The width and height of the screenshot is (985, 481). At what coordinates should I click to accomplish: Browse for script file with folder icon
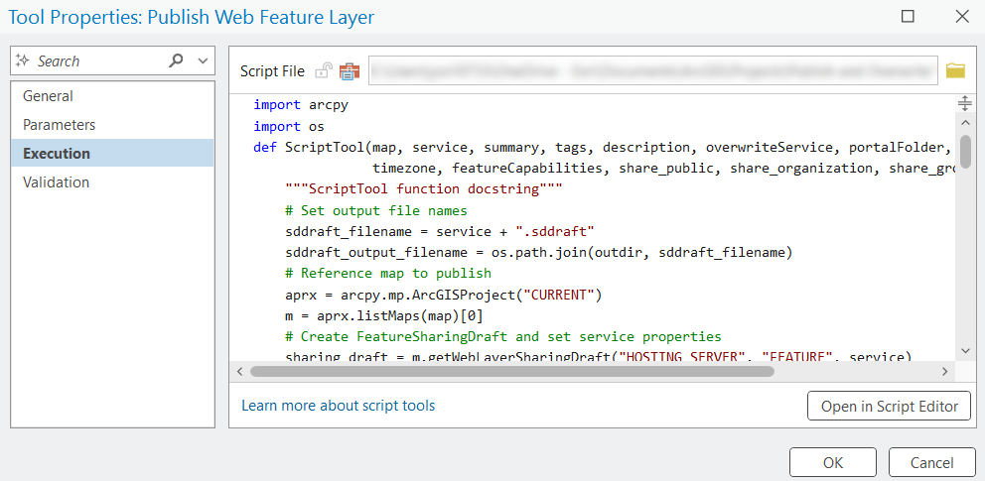point(955,70)
